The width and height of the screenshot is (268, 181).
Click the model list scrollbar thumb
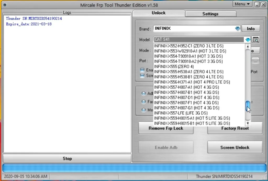tap(248, 106)
